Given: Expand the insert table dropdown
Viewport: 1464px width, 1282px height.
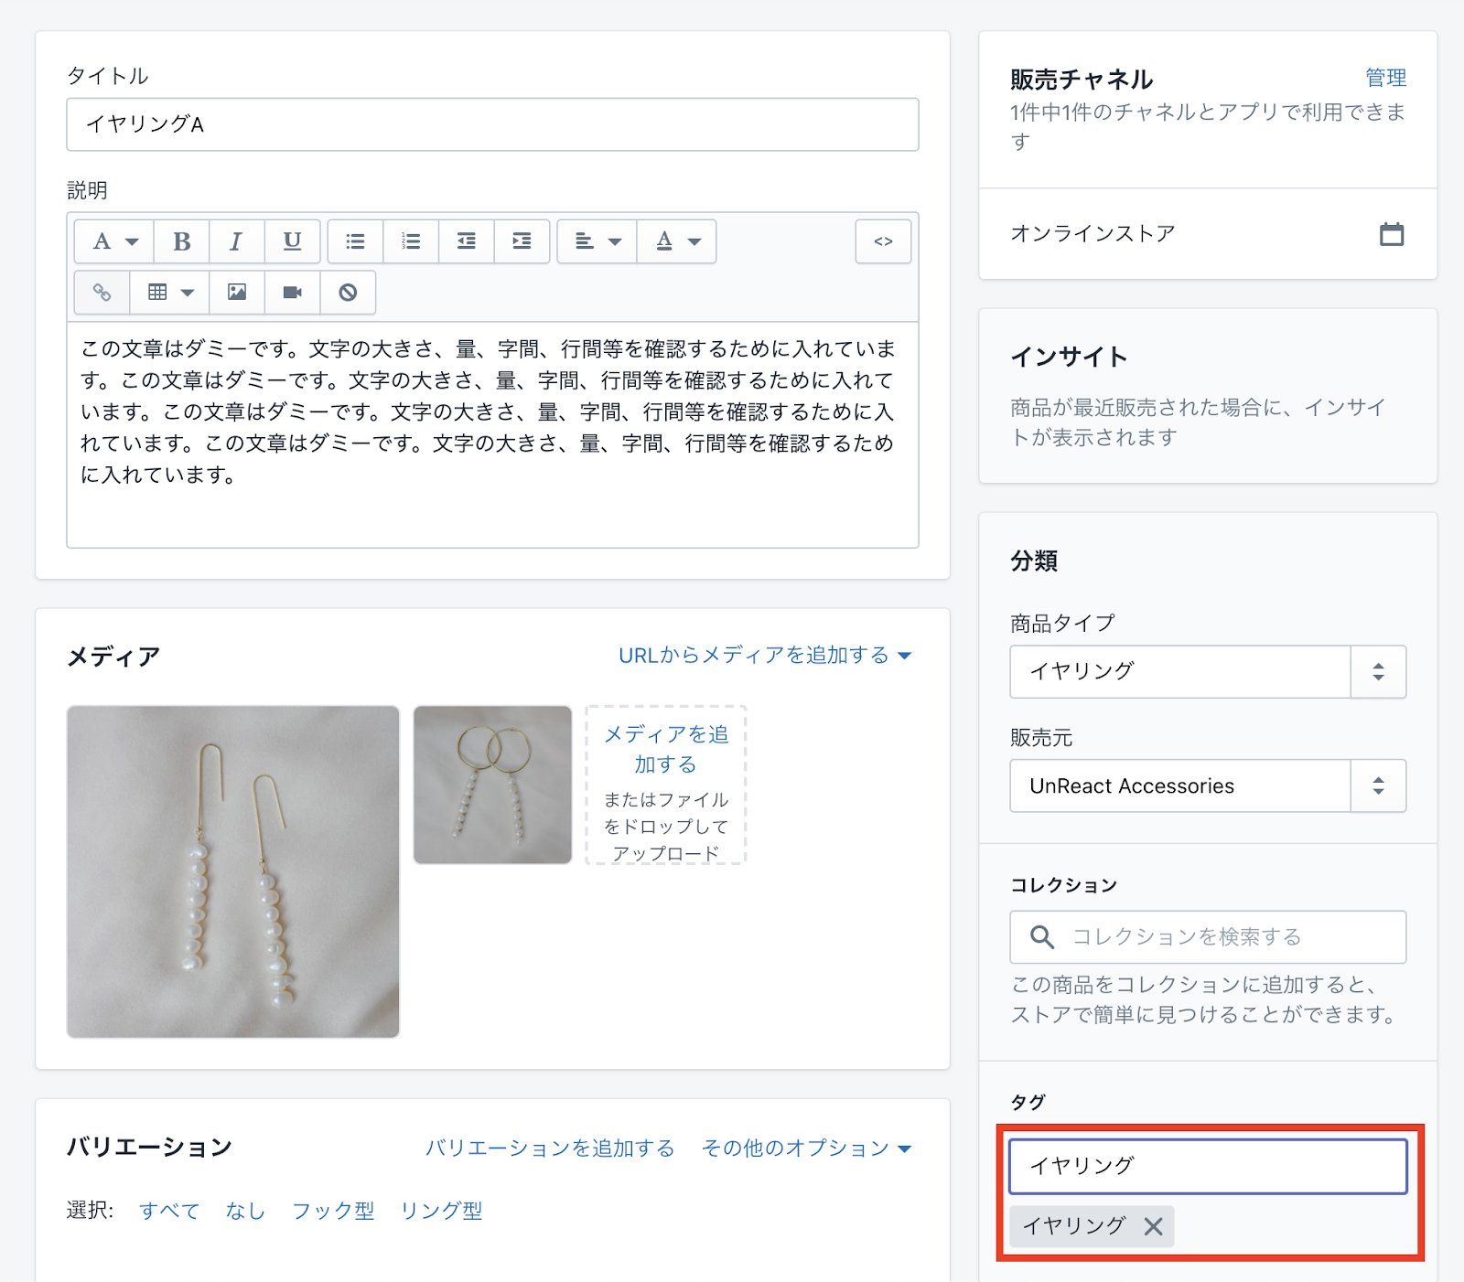Looking at the screenshot, I should (169, 293).
